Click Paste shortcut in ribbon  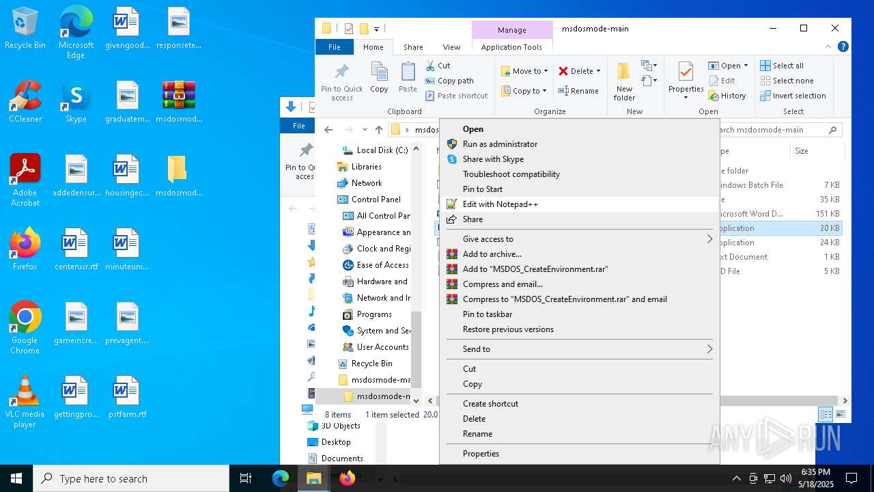coord(456,96)
